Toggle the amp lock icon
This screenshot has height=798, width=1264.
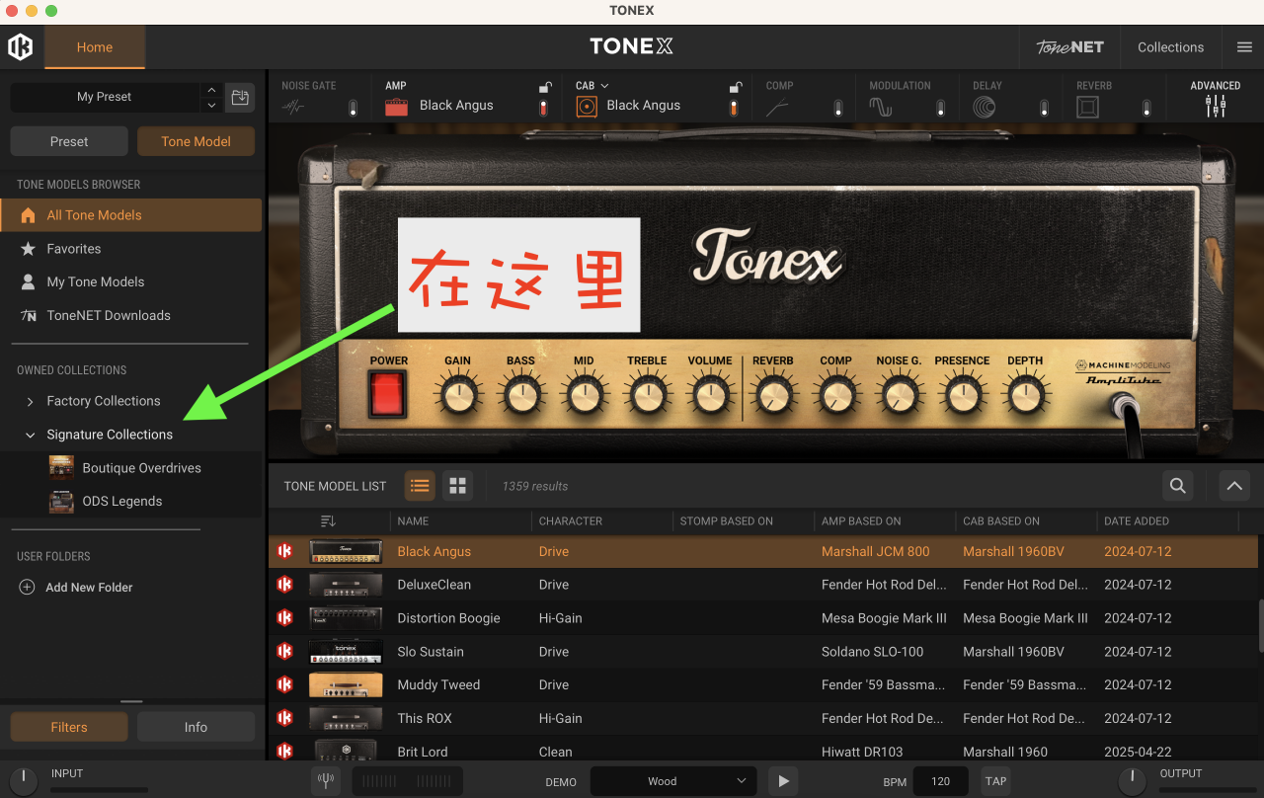click(543, 87)
